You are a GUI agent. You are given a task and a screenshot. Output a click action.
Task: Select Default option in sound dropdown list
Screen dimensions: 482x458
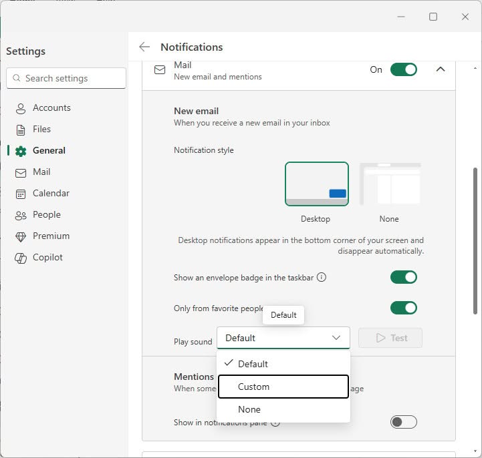pyautogui.click(x=283, y=364)
